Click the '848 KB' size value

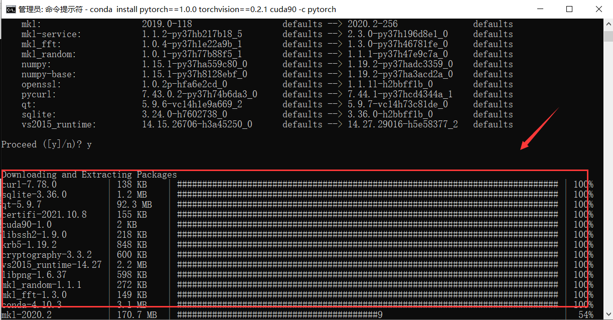pos(132,245)
